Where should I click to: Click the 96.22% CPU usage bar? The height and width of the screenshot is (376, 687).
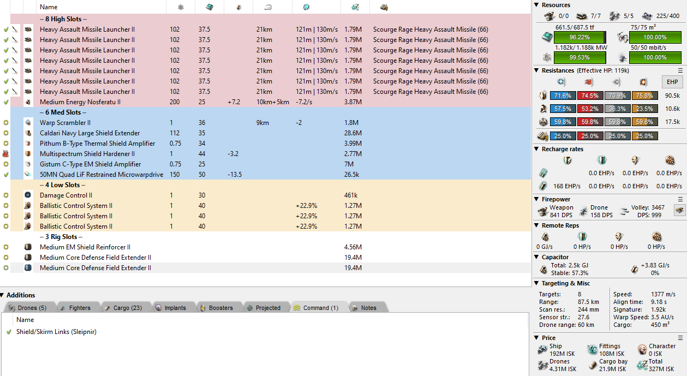579,37
